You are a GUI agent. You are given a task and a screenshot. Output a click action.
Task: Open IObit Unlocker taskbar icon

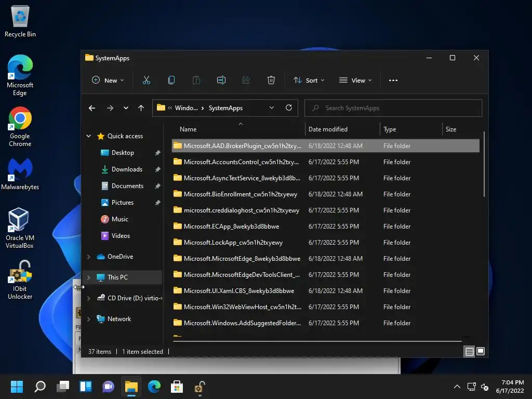tap(199, 387)
